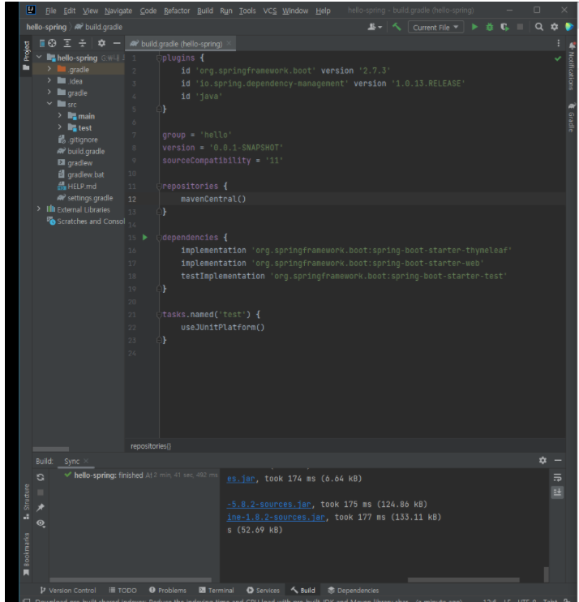Viewport: 579px width, 602px height.
Task: Select .gitignore file in tree
Action: pyautogui.click(x=78, y=140)
